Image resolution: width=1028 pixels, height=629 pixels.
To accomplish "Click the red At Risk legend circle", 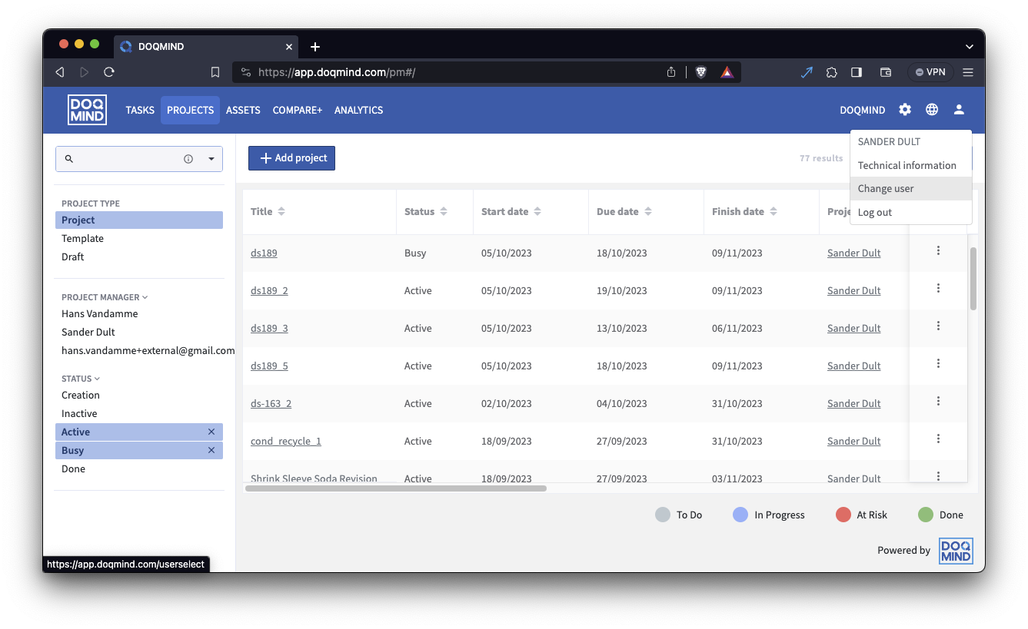I will [843, 515].
